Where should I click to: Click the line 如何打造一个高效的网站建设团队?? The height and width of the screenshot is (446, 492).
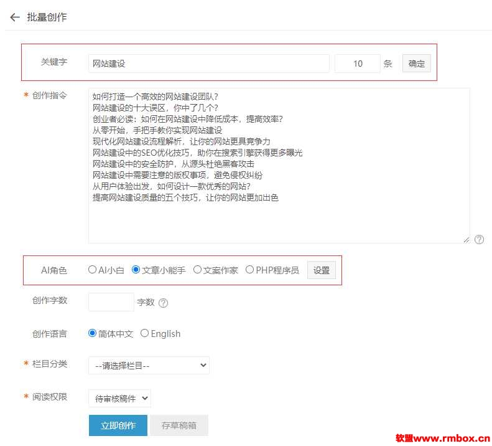tap(155, 97)
